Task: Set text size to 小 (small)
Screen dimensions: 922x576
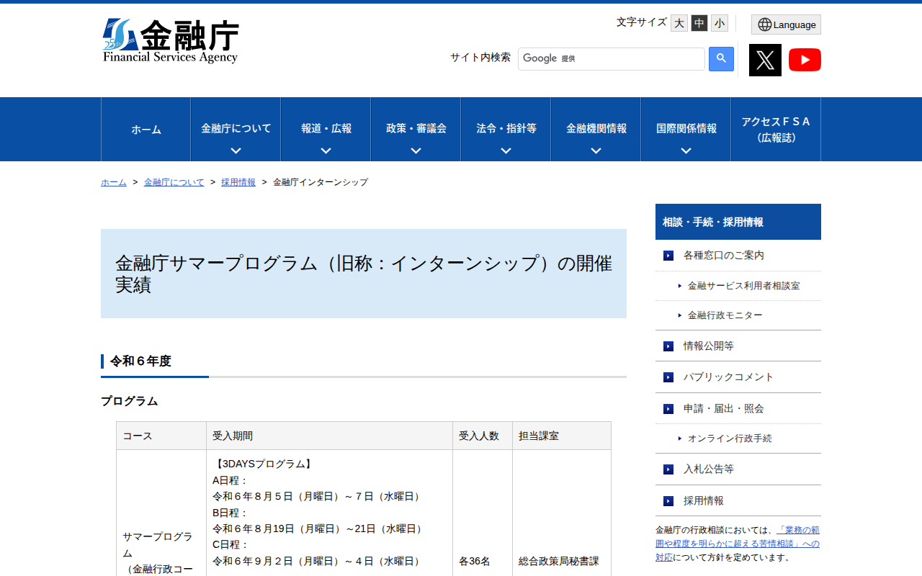Action: [720, 23]
